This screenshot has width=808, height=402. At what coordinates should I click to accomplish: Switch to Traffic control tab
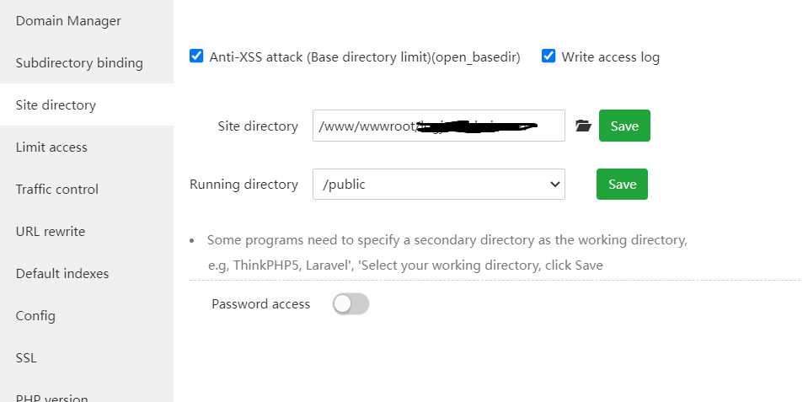[x=57, y=189]
